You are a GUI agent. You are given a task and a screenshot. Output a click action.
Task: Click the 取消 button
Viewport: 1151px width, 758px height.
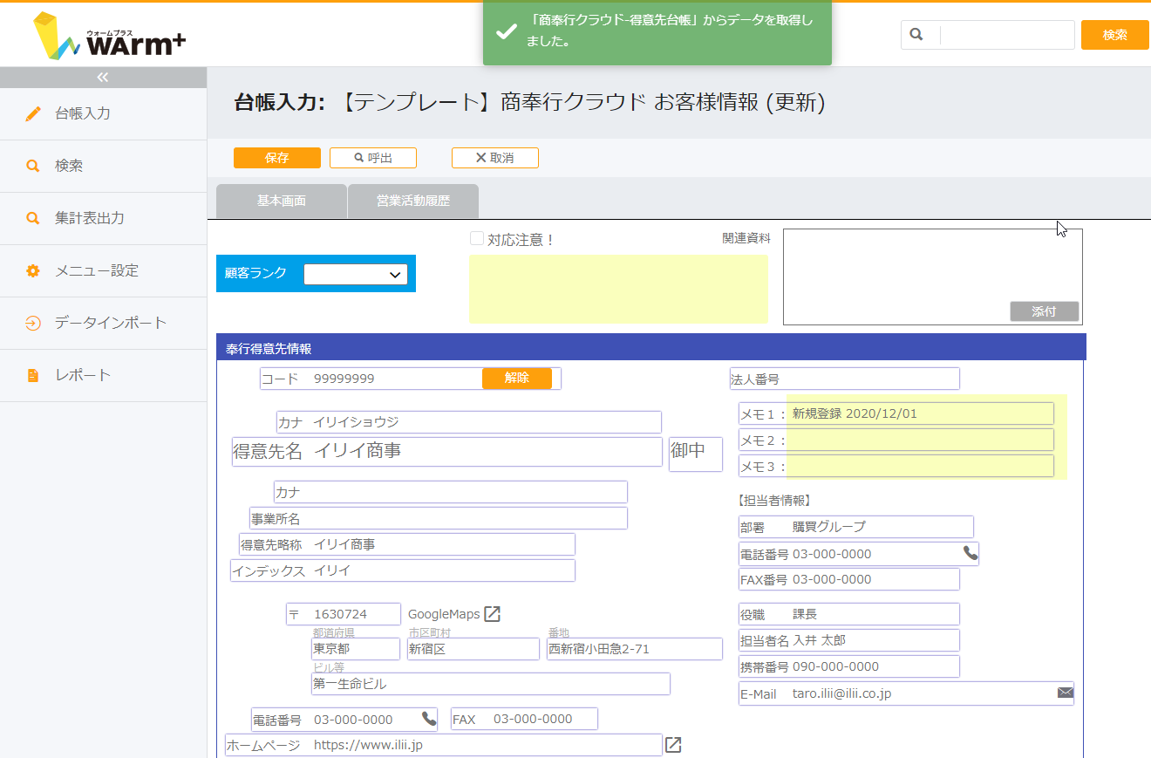[495, 158]
